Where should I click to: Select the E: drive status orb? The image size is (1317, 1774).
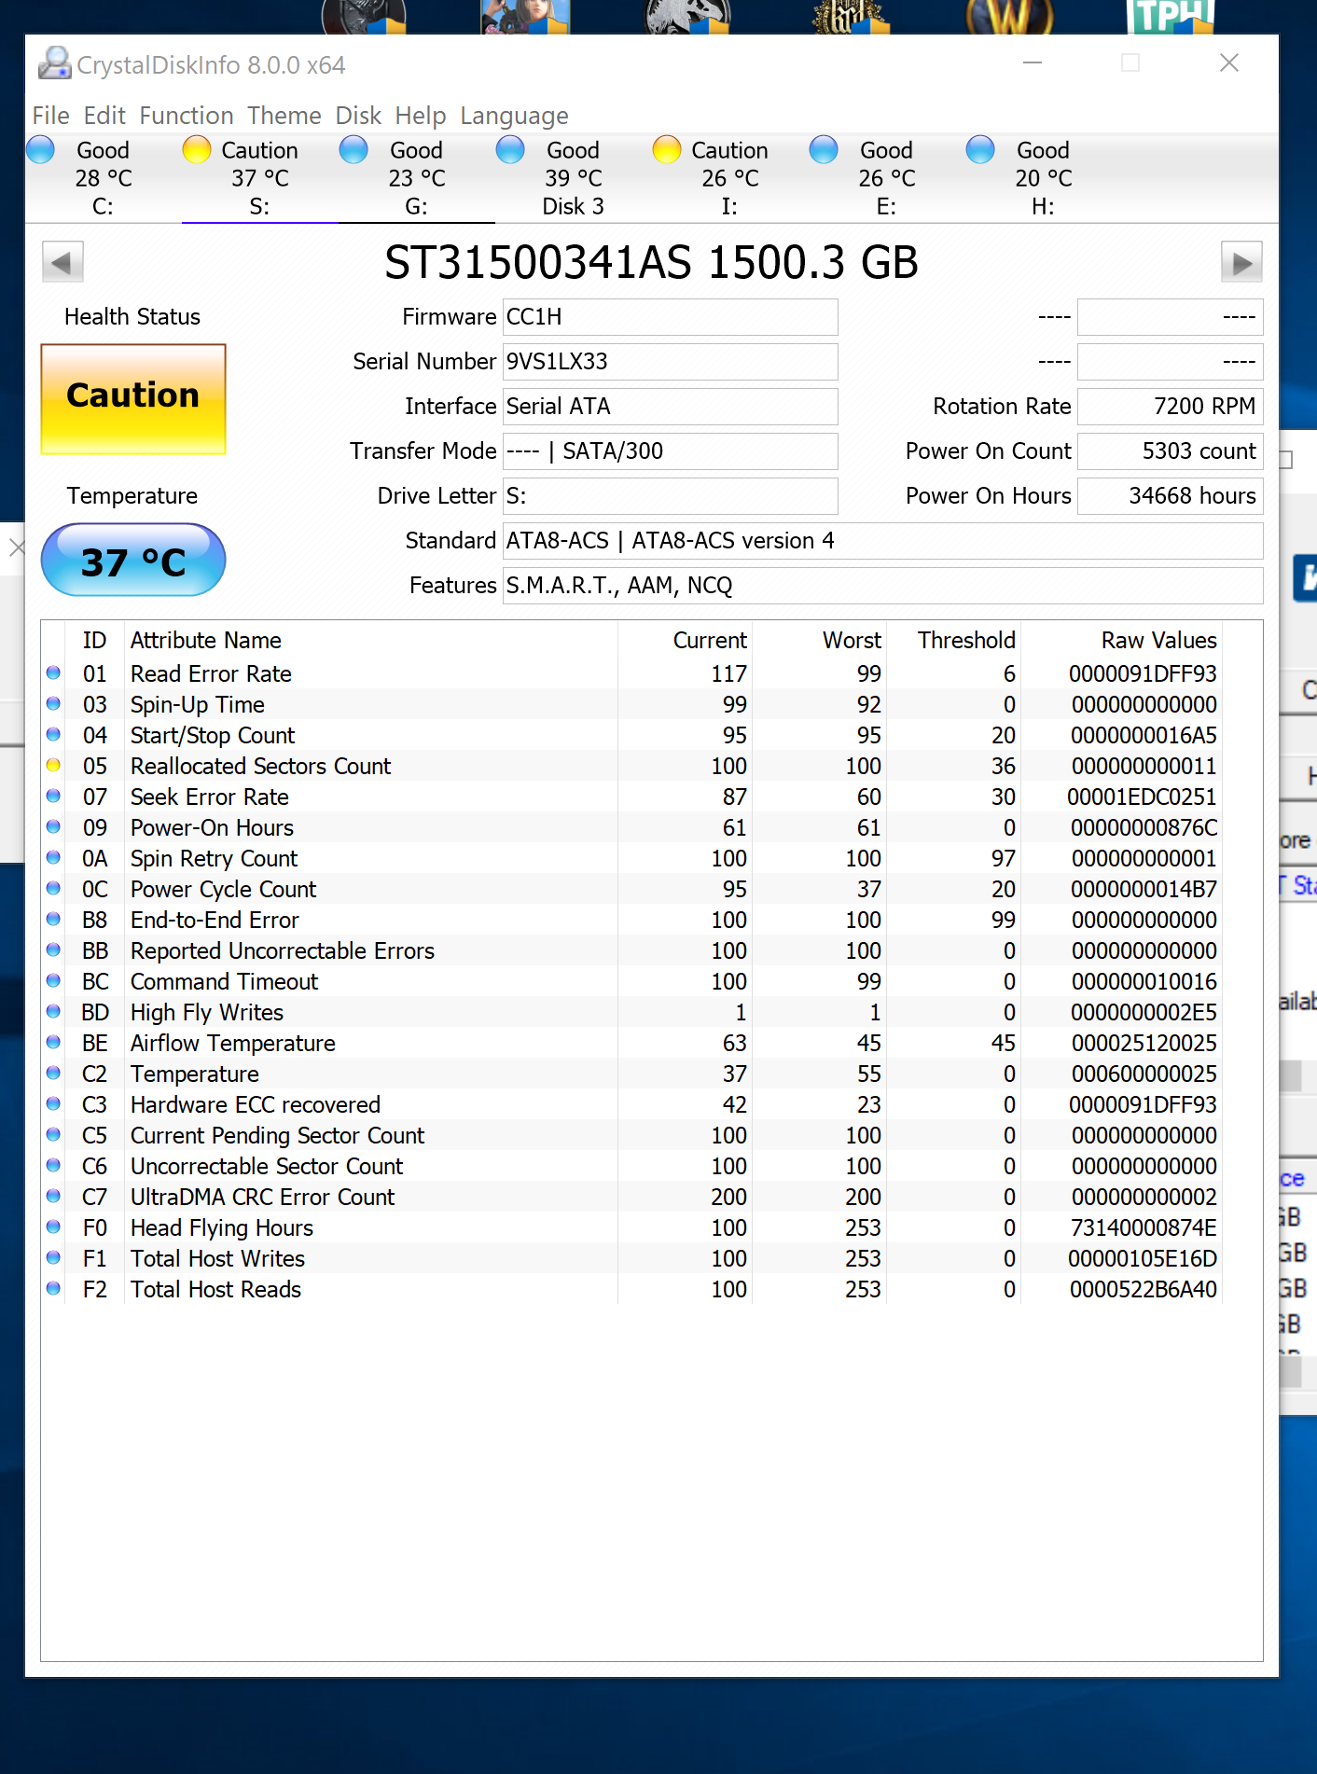tap(824, 149)
